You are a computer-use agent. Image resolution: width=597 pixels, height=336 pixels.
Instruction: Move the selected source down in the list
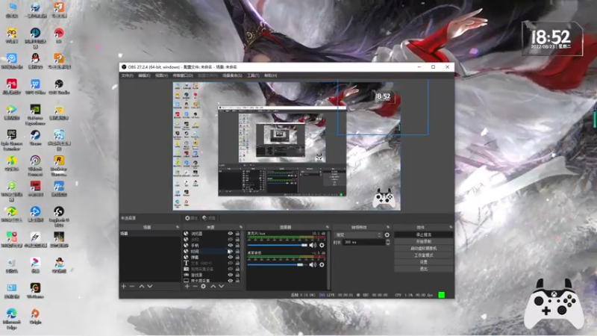[221, 286]
